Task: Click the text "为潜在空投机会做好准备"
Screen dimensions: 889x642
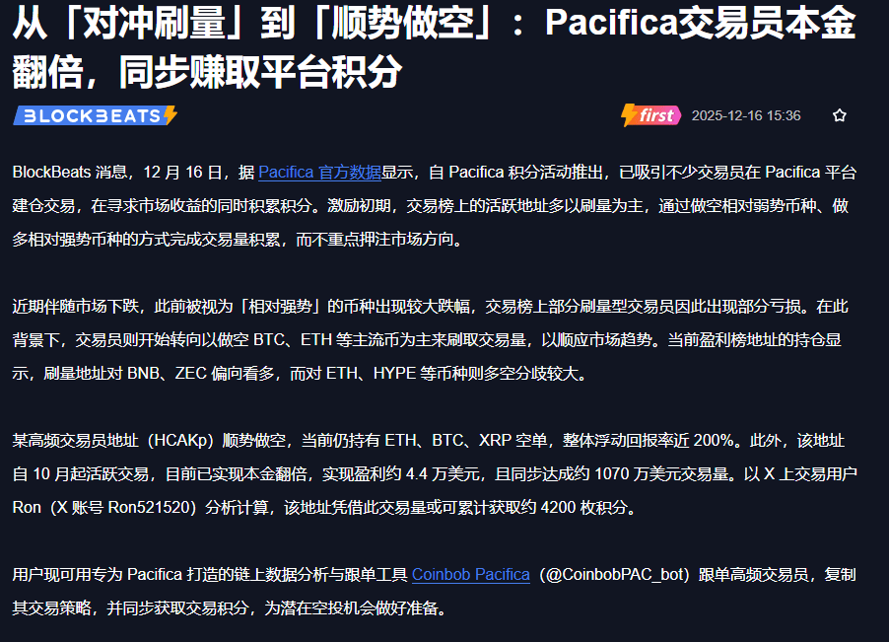Action: pyautogui.click(x=351, y=608)
